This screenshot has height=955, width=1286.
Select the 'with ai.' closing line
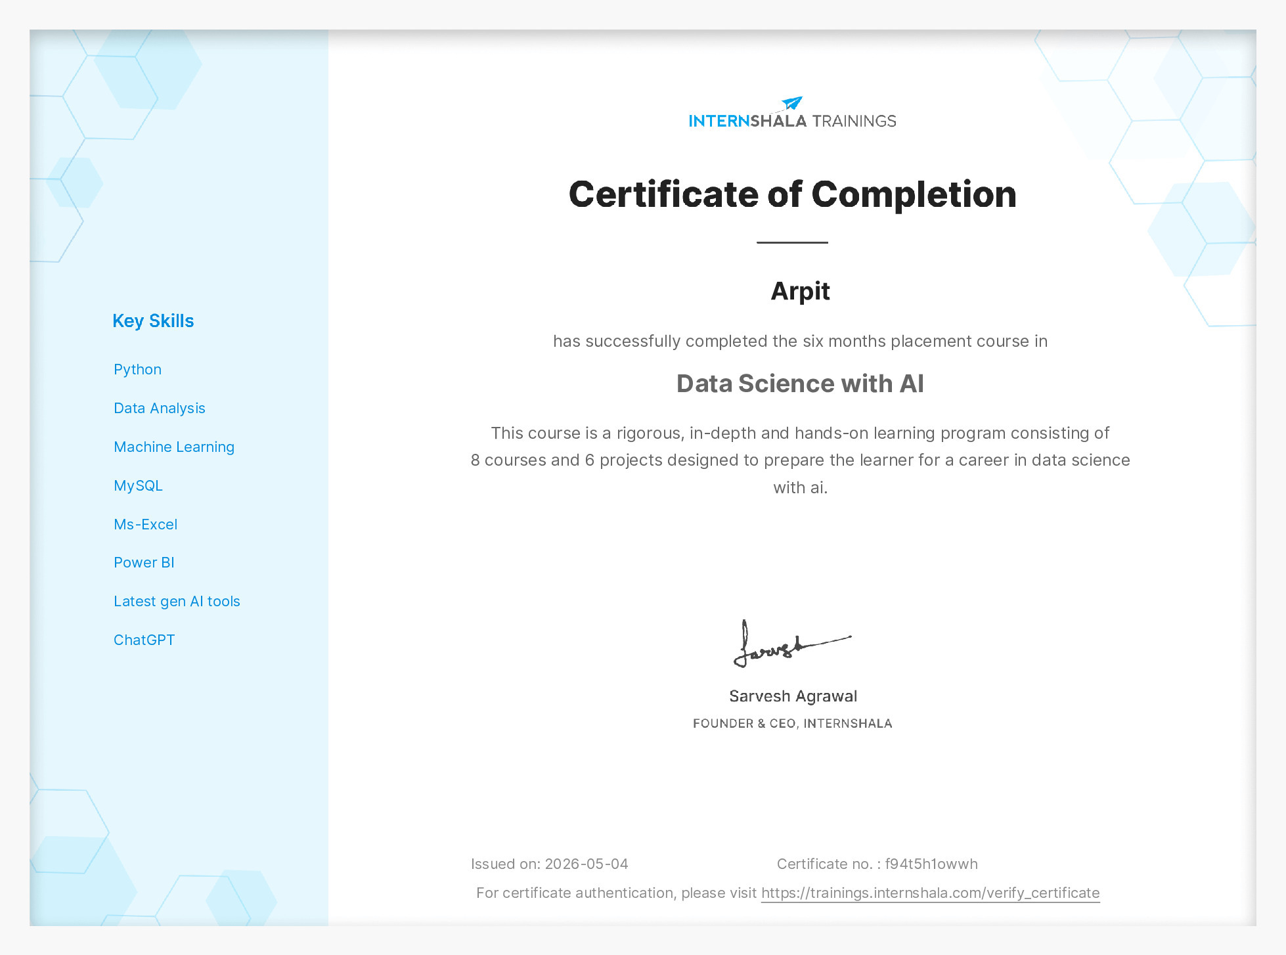pos(800,487)
